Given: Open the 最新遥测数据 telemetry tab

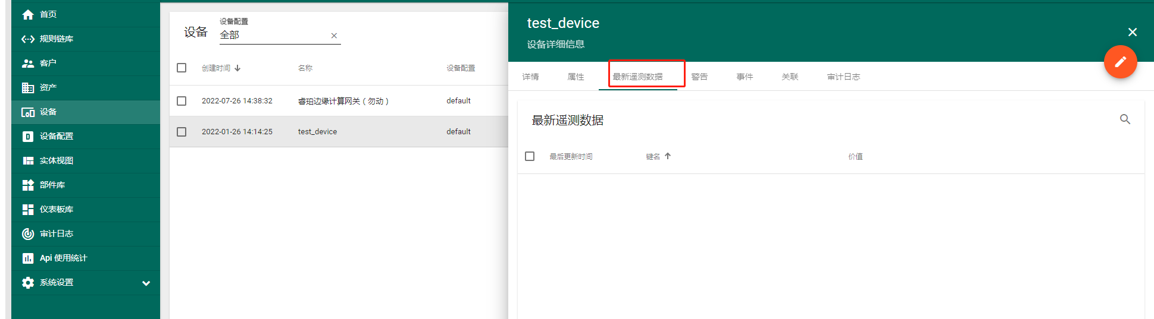Looking at the screenshot, I should pyautogui.click(x=638, y=77).
